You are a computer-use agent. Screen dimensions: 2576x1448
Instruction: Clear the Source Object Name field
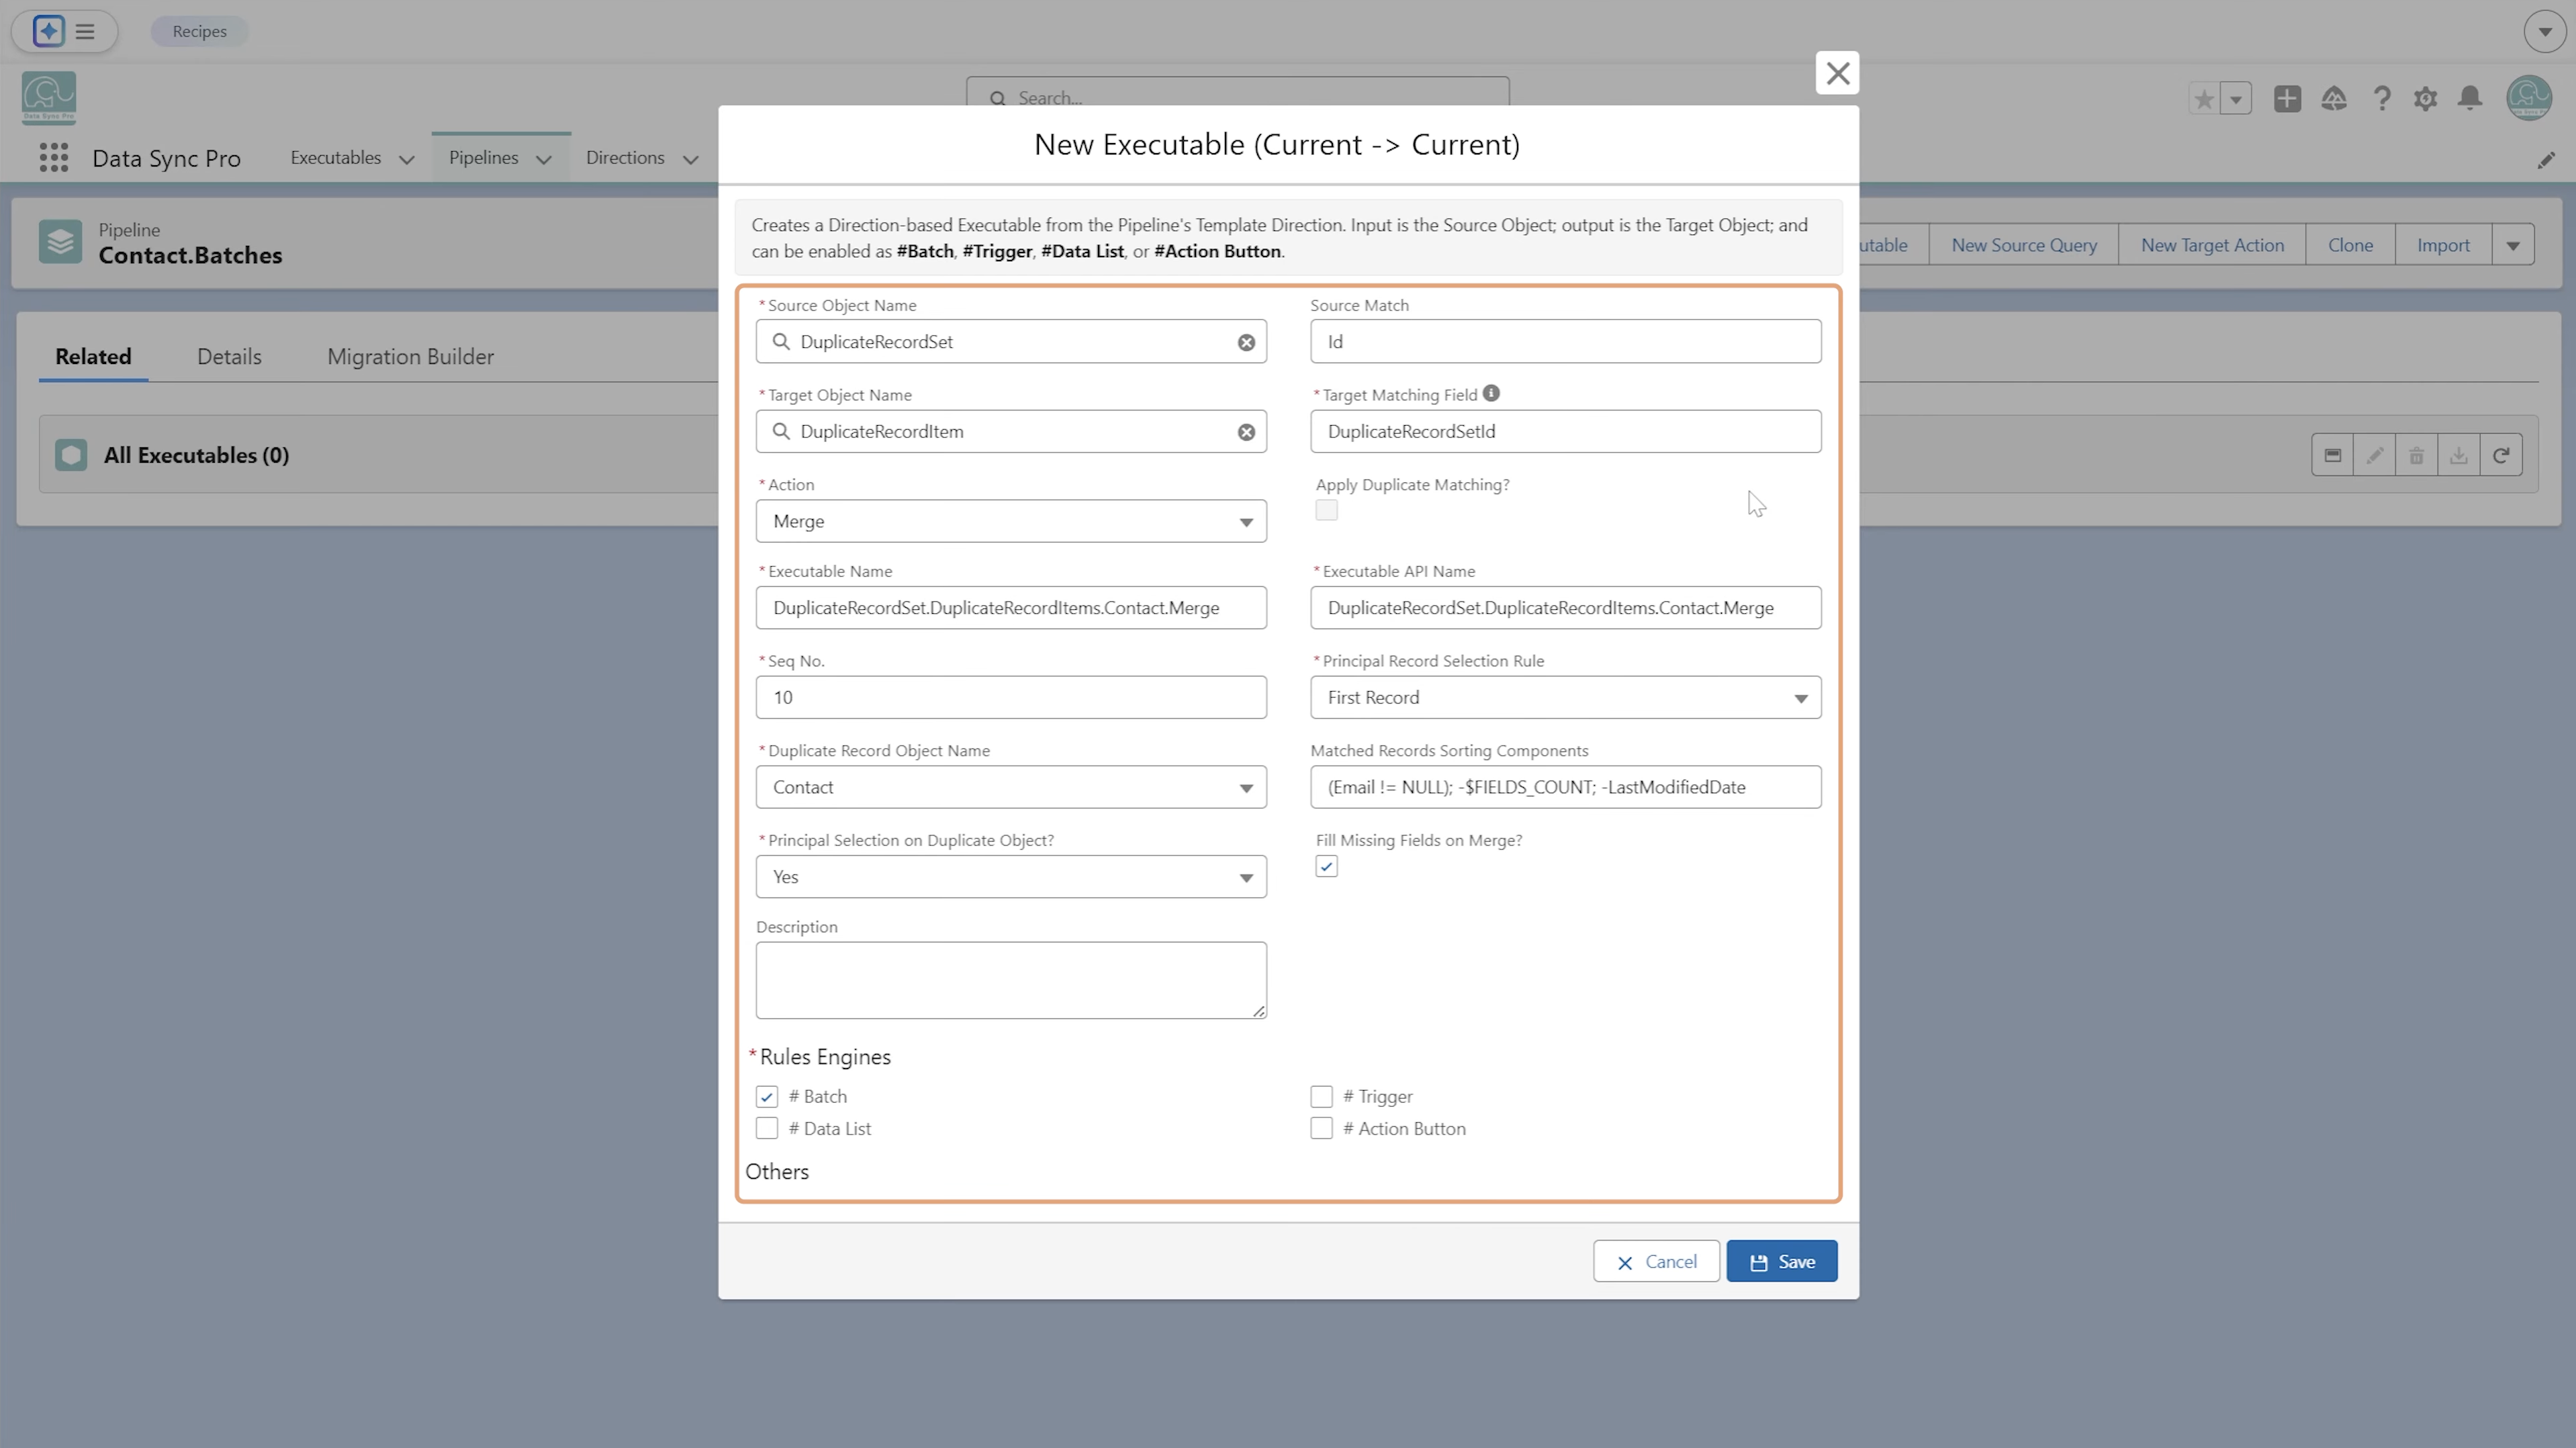(x=1246, y=342)
